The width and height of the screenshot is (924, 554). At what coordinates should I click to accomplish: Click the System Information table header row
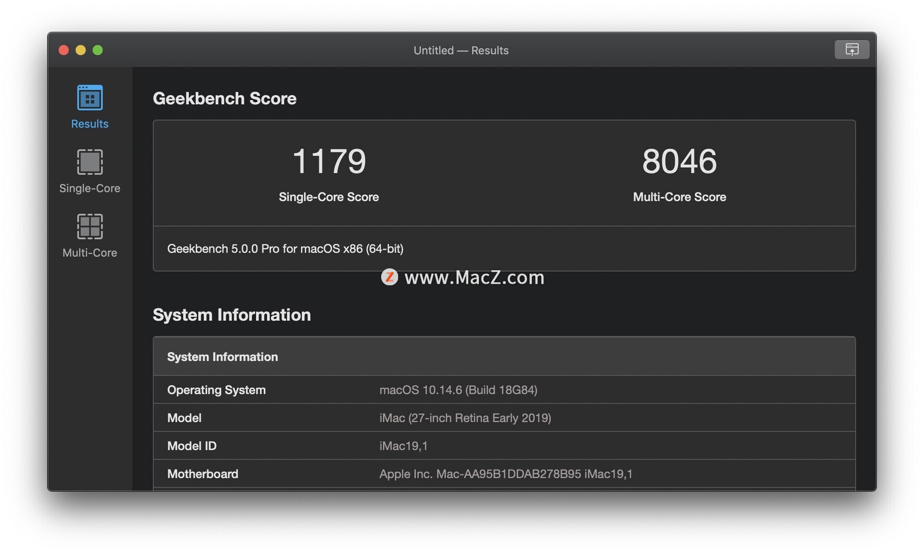[504, 356]
